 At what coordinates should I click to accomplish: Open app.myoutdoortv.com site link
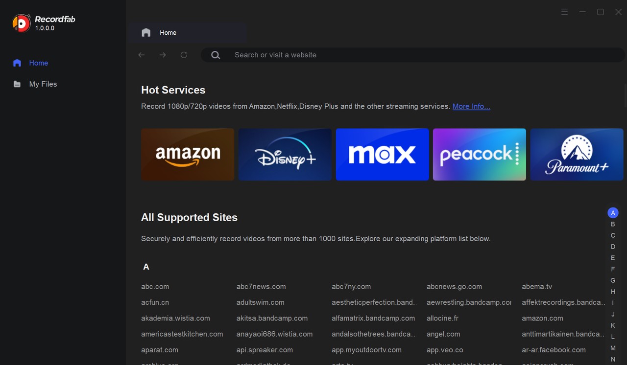tap(366, 350)
